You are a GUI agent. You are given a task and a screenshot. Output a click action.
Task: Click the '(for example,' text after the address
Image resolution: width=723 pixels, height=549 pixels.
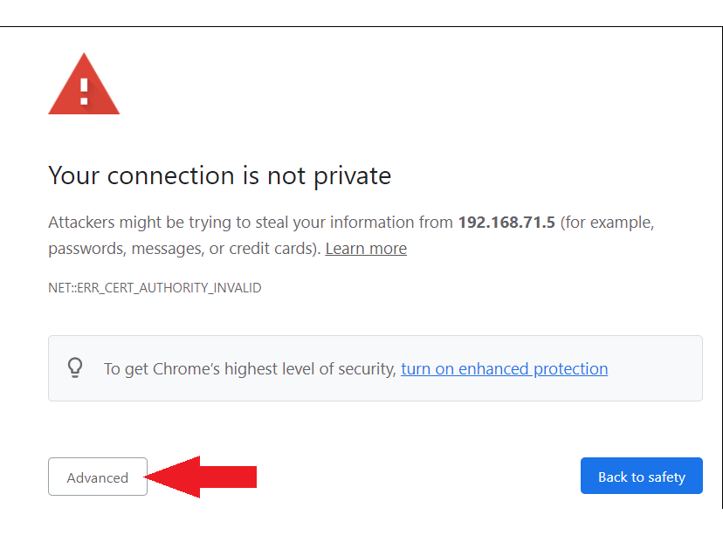(607, 223)
